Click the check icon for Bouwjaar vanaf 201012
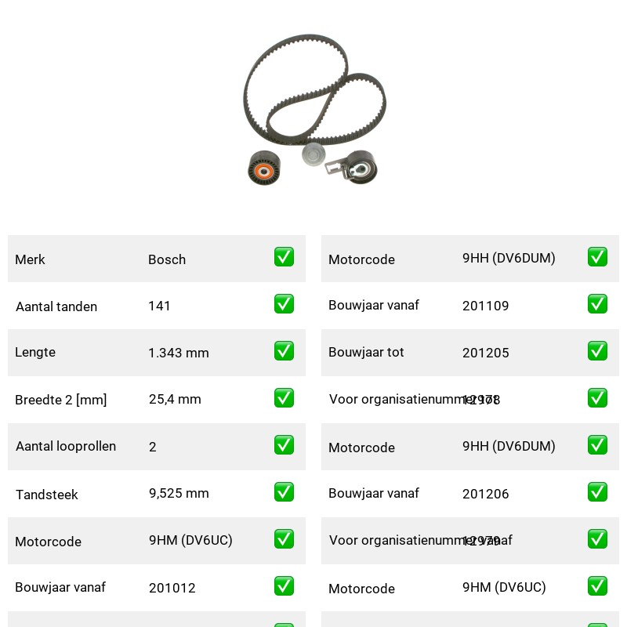 284,585
